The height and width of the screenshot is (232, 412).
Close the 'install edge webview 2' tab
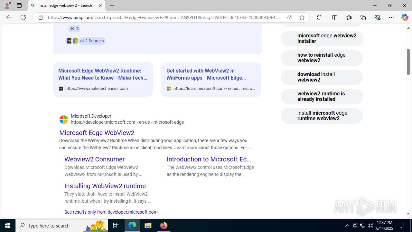coord(100,5)
